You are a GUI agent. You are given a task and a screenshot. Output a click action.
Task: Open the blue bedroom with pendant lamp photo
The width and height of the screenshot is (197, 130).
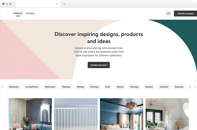121,114
